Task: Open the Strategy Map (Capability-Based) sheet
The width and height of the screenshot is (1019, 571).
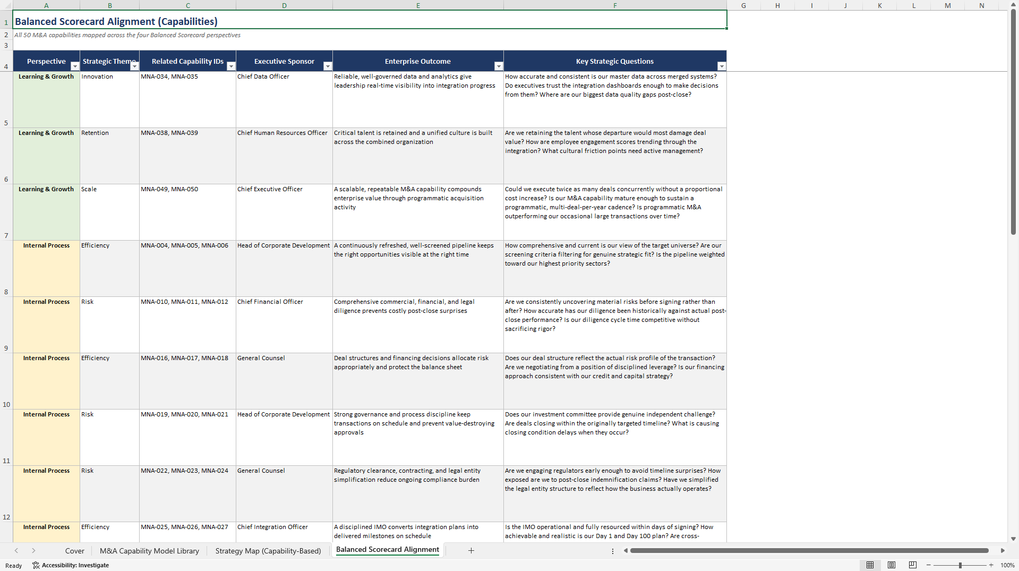Action: click(268, 551)
